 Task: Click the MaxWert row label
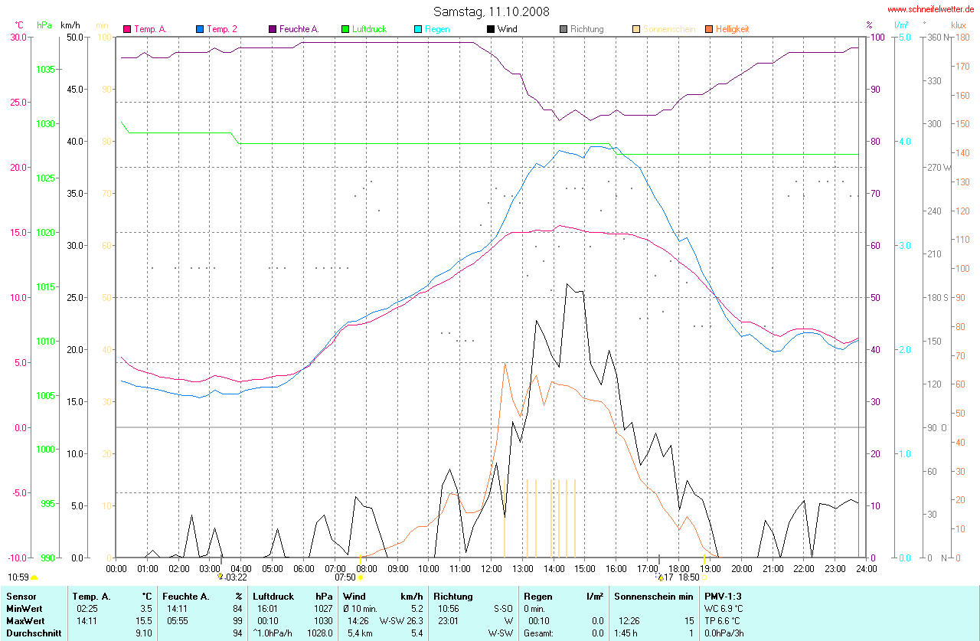[x=25, y=620]
